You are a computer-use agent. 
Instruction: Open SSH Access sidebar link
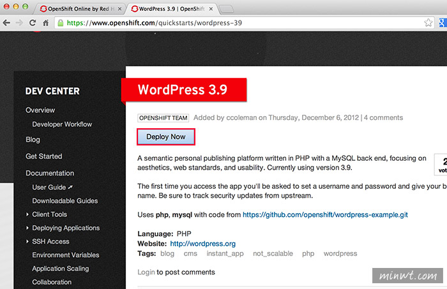(x=50, y=241)
